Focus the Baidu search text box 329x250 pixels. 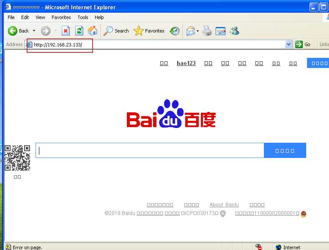[150, 150]
